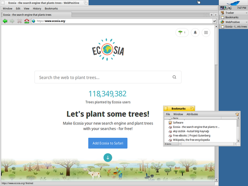Viewport: 248px width, 186px height.
Task: Click the Add Ecosia to Safari button
Action: click(108, 143)
